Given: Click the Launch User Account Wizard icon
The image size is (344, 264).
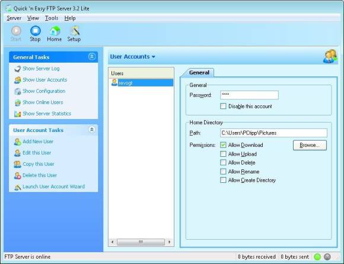Looking at the screenshot, I should click(x=18, y=187).
